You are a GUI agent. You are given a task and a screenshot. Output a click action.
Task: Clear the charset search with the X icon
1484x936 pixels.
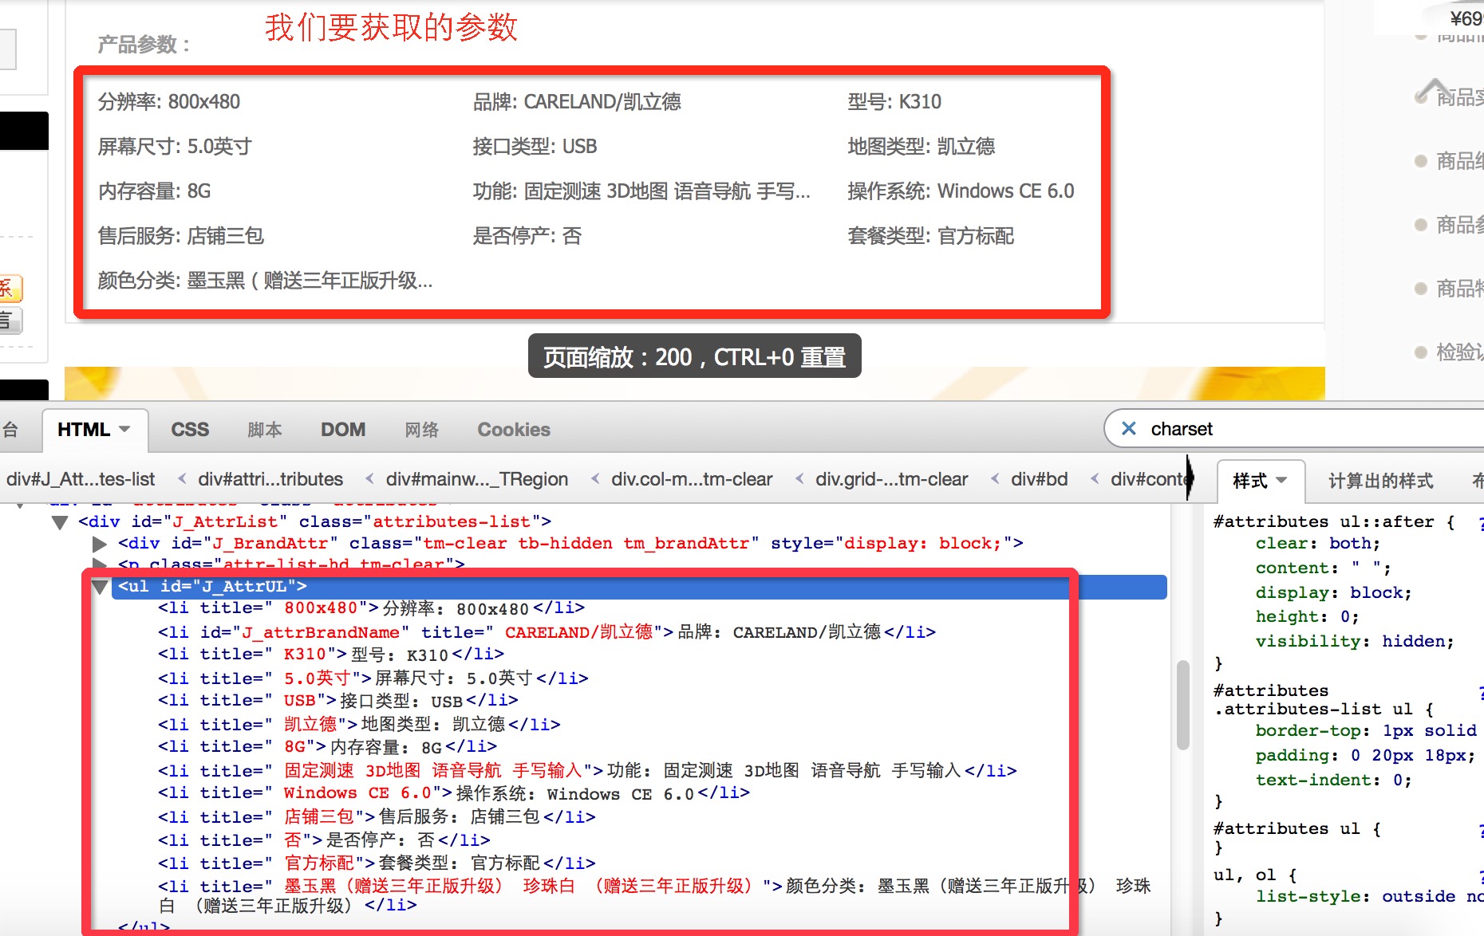(x=1128, y=429)
